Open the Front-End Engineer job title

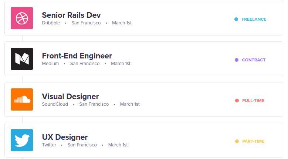point(77,56)
